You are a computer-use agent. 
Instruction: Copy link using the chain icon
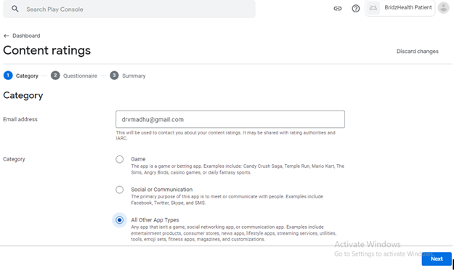coord(338,9)
